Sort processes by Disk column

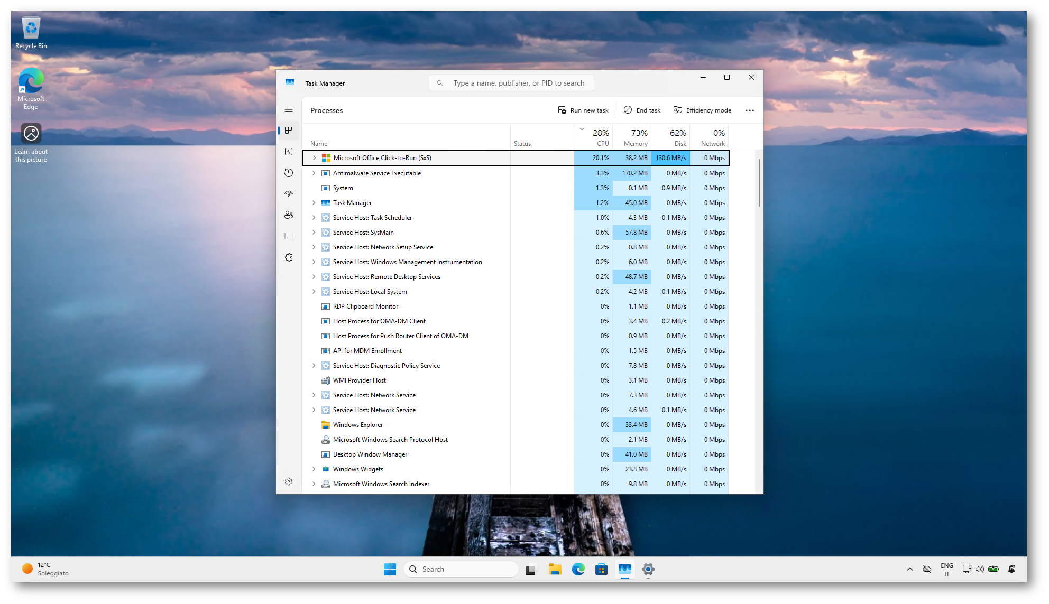point(677,137)
